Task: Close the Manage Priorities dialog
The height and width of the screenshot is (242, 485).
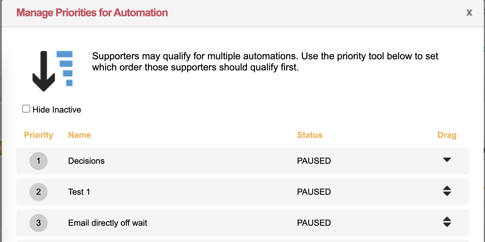Action: 469,13
